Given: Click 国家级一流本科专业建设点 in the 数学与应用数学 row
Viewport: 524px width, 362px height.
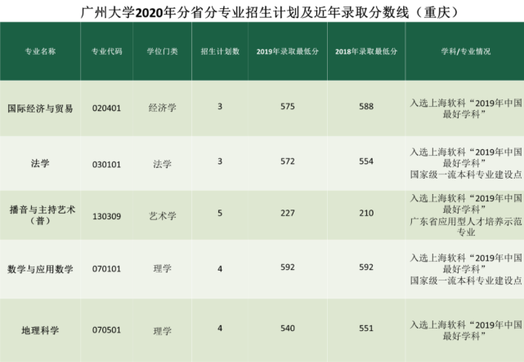Looking at the screenshot, I should (465, 280).
